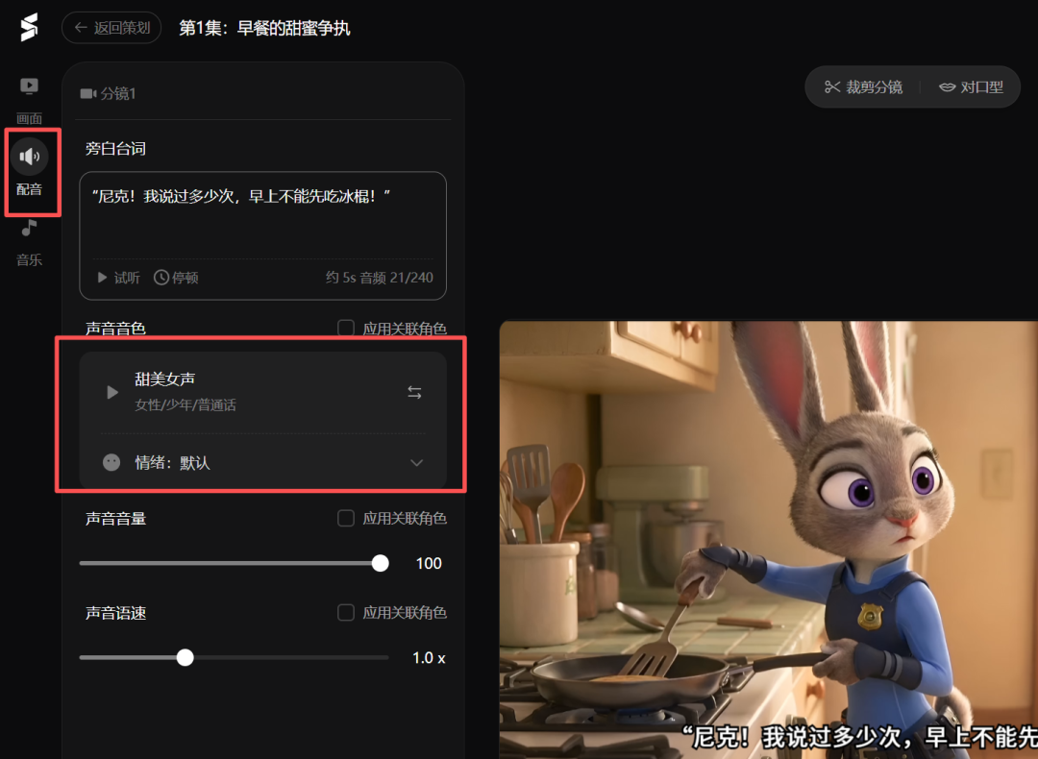Enable 应用关联角色 for 声音音色
Image resolution: width=1038 pixels, height=759 pixels.
click(346, 327)
